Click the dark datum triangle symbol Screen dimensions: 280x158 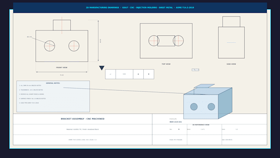[102, 67]
